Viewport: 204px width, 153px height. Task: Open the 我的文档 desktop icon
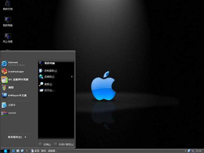tap(8, 5)
